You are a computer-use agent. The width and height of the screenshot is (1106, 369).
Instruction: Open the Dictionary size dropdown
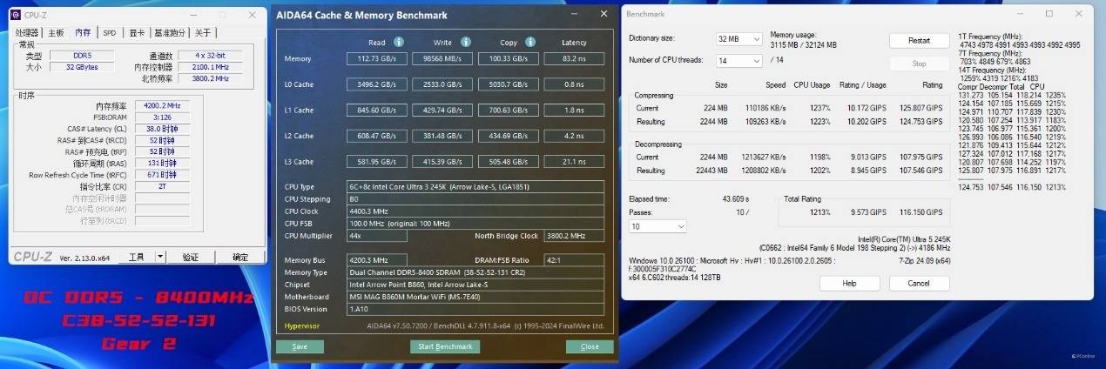pos(738,40)
